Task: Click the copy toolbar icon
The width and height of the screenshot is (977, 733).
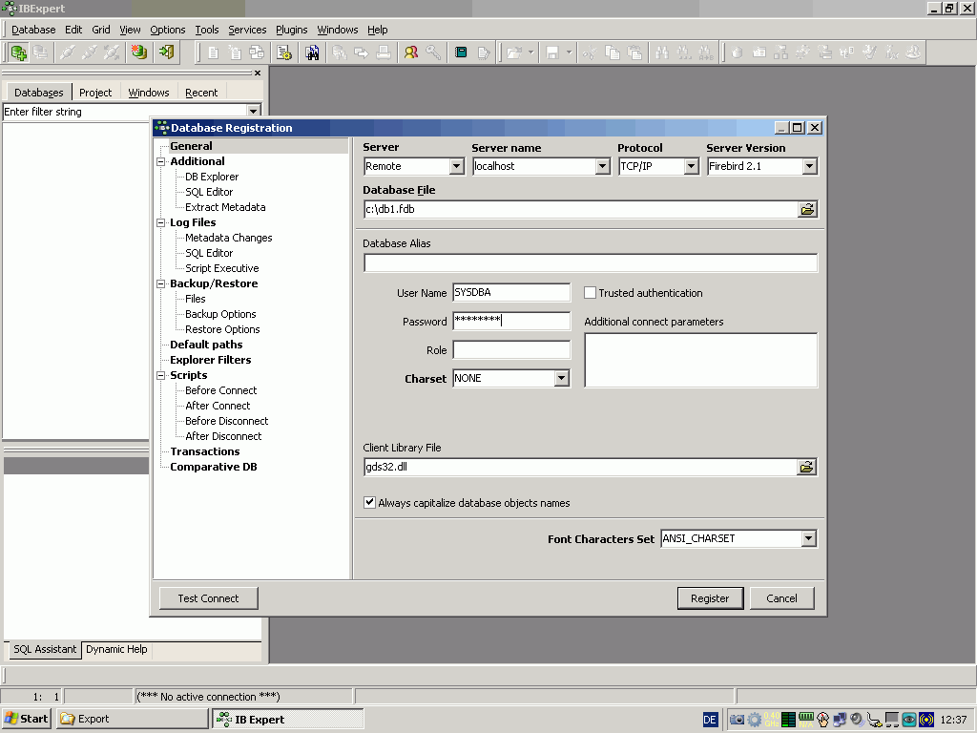Action: tap(612, 53)
